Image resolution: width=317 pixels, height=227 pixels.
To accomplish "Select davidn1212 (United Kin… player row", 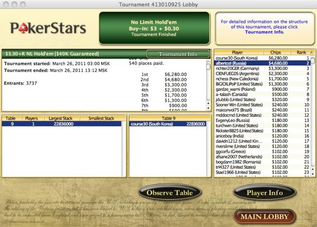I will coord(262,141).
